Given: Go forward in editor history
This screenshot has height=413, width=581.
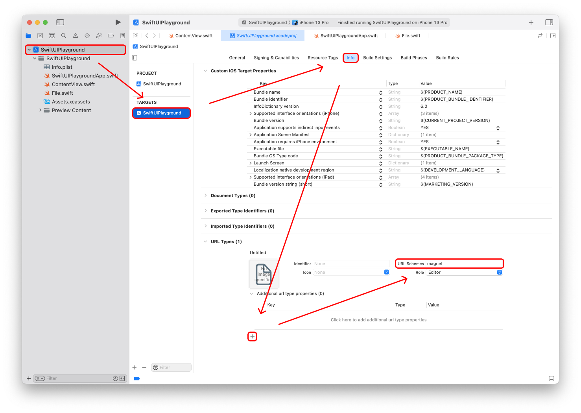Looking at the screenshot, I should pos(154,36).
